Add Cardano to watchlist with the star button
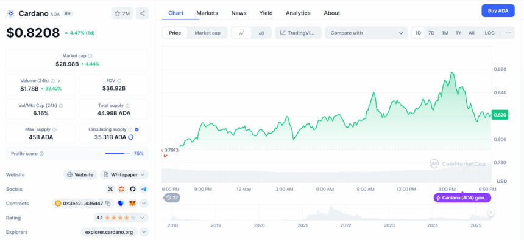 point(122,13)
